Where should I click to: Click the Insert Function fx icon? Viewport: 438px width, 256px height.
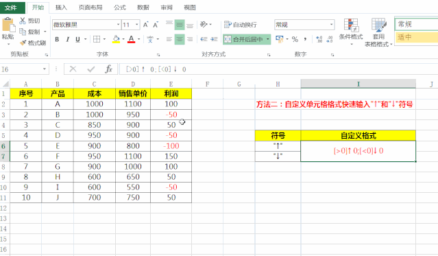tap(108, 69)
